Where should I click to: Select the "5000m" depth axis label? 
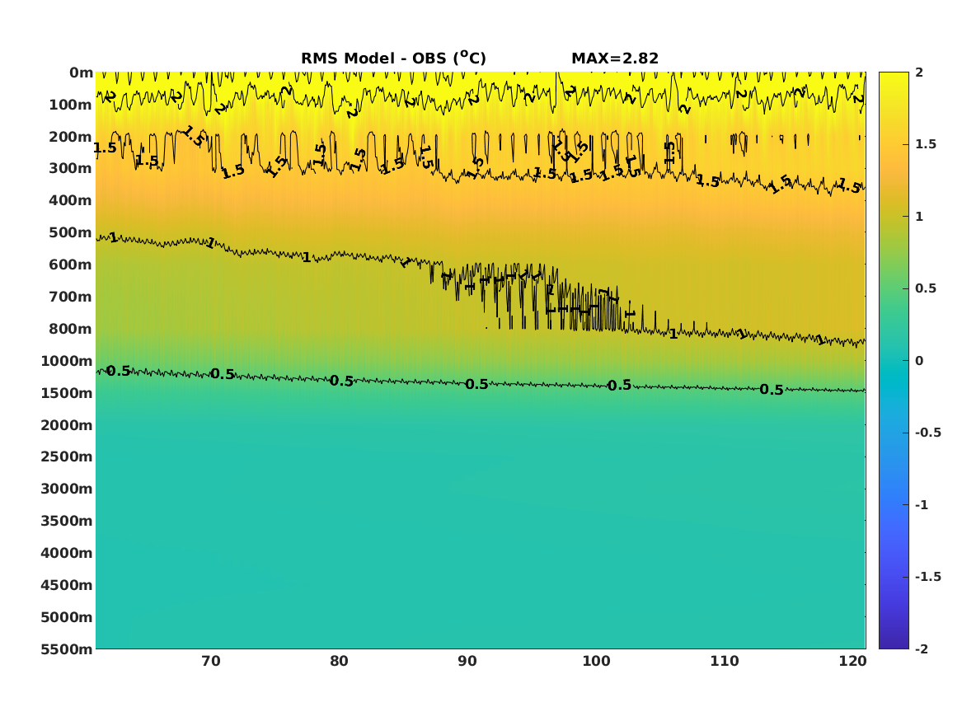point(67,617)
